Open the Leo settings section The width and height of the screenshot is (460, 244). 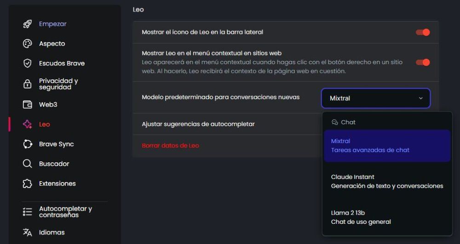pos(45,124)
